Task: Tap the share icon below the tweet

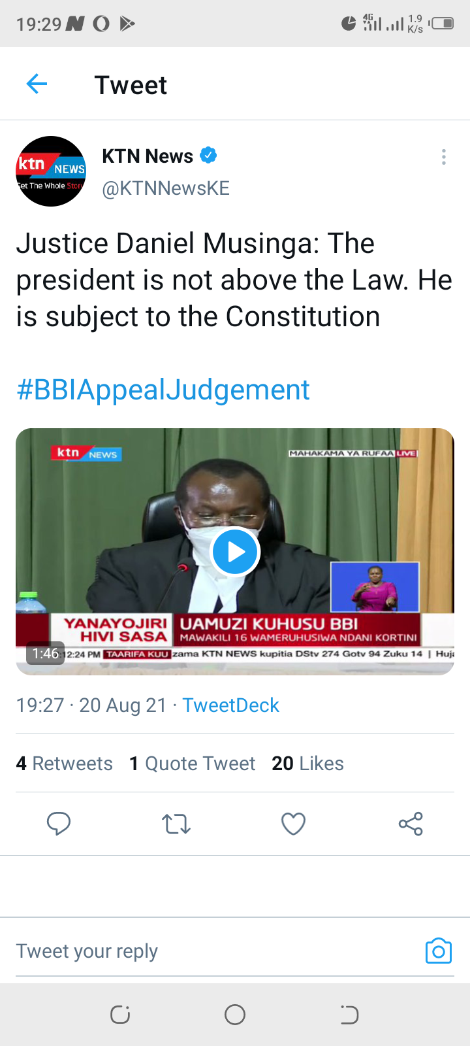Action: click(411, 824)
